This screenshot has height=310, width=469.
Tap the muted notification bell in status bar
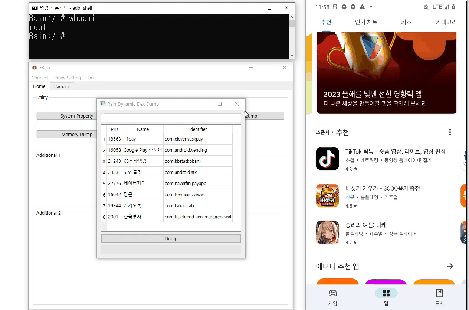(426, 7)
